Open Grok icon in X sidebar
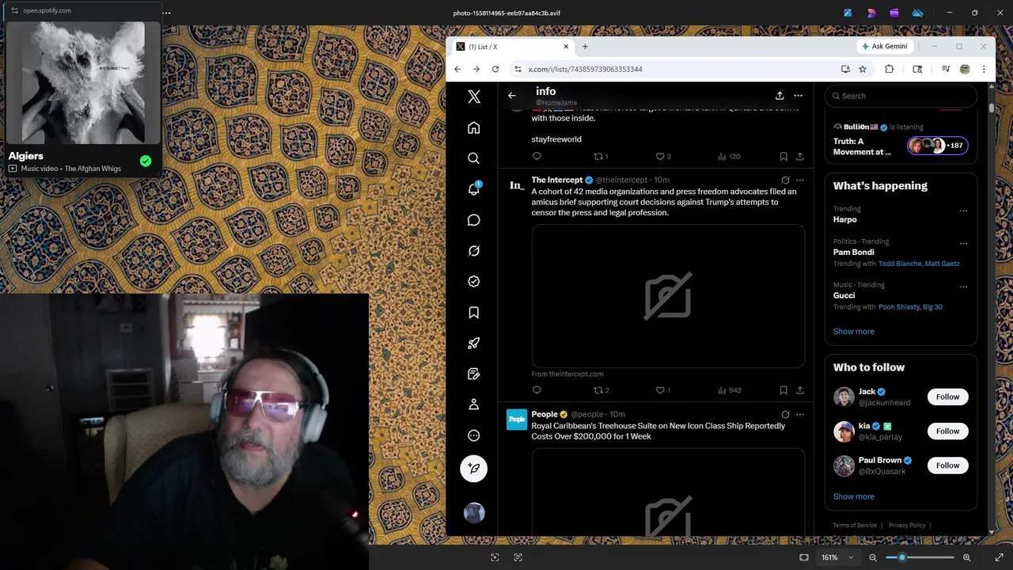This screenshot has height=570, width=1013. 474,251
